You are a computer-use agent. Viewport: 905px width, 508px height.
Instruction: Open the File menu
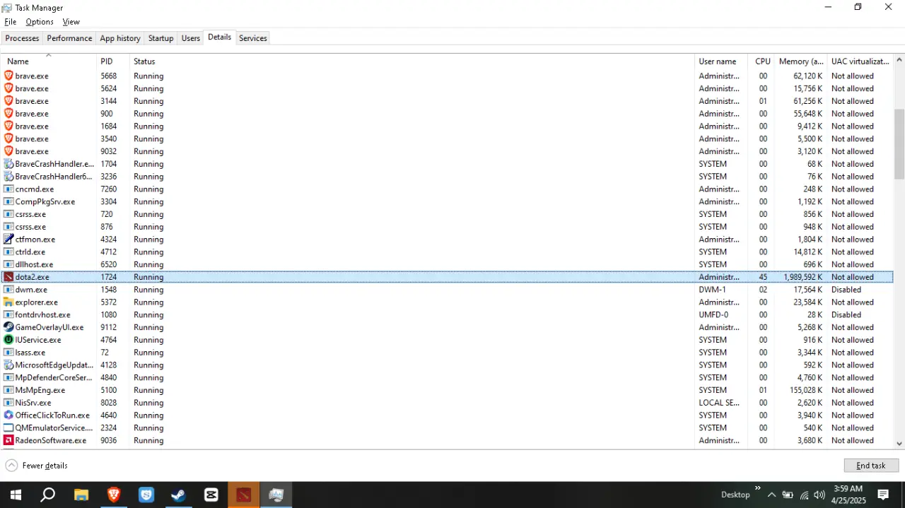(10, 22)
